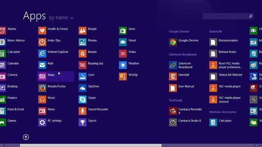Open the Scan app
This screenshot has height=147, width=262.
(86, 76)
